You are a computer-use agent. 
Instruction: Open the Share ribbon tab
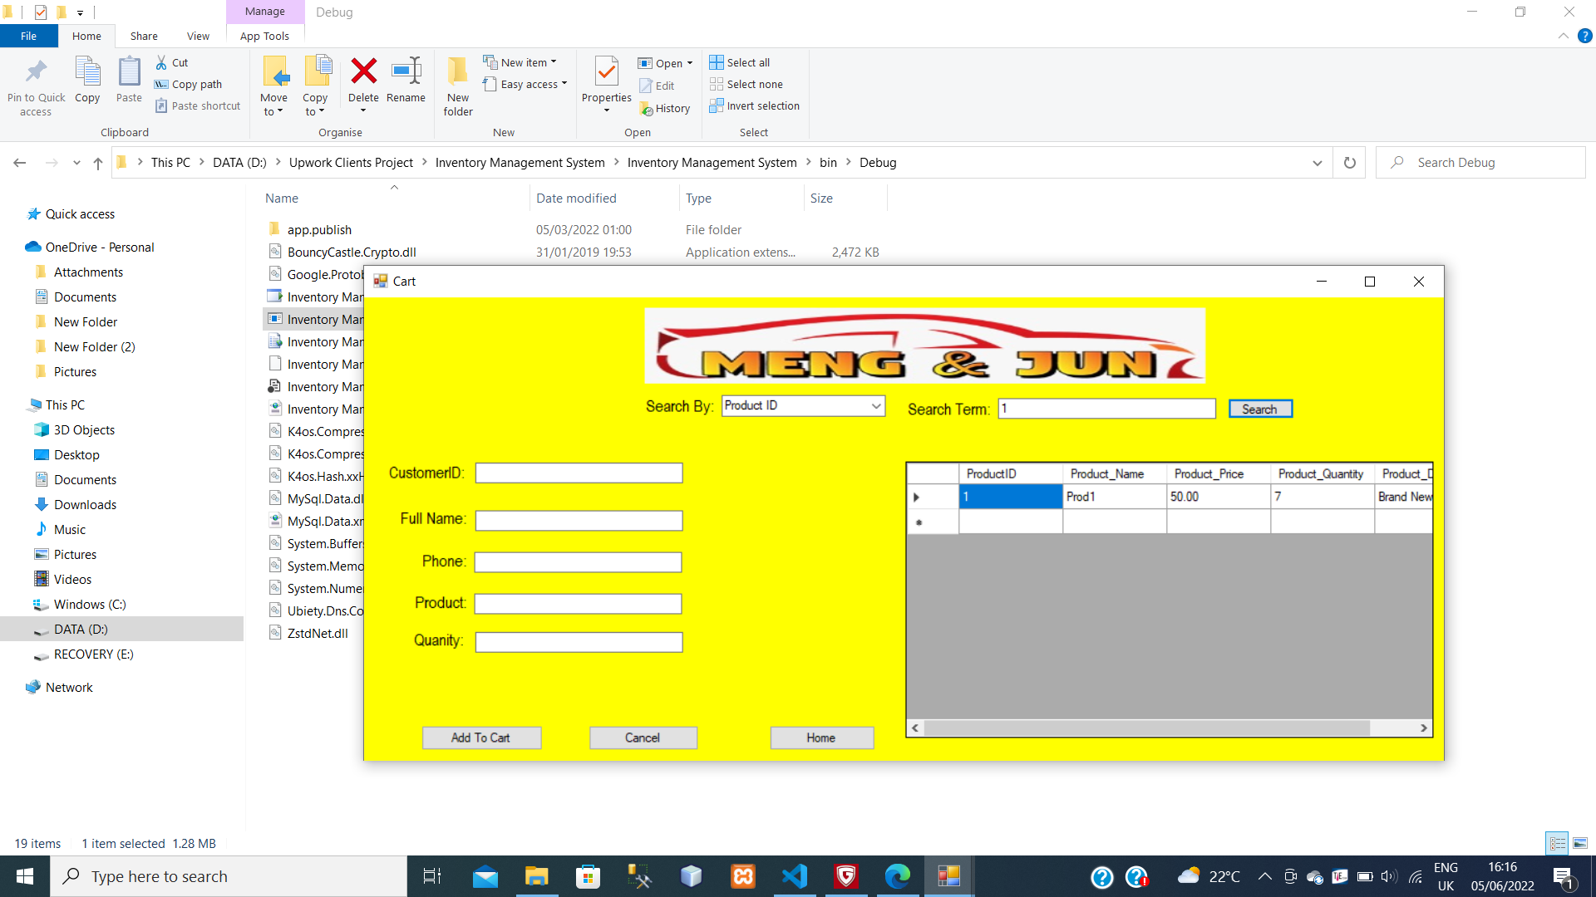point(144,36)
